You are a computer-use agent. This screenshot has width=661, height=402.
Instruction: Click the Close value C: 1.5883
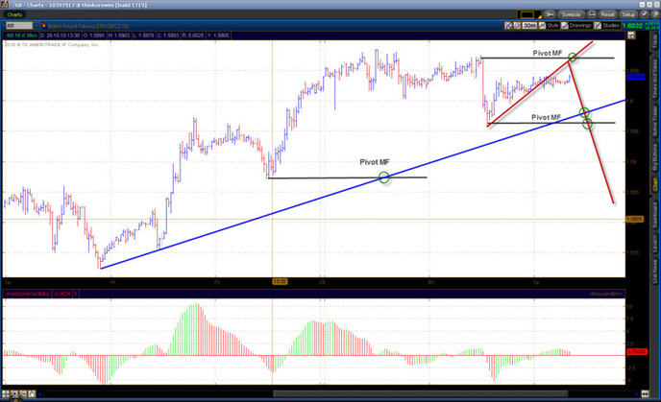coord(168,35)
